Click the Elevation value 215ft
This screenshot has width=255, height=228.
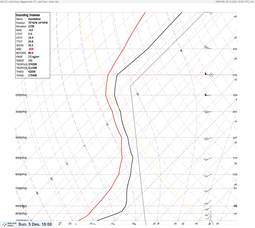[x=31, y=26]
